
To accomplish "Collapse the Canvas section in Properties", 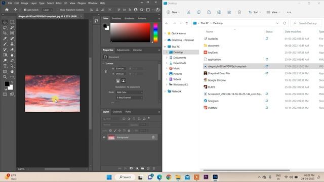I will 103,63.
